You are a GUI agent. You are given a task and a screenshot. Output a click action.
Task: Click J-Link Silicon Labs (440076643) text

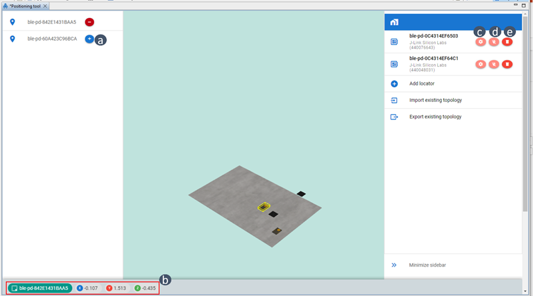pos(428,45)
